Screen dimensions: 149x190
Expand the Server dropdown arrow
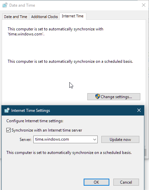pyautogui.click(x=95, y=140)
